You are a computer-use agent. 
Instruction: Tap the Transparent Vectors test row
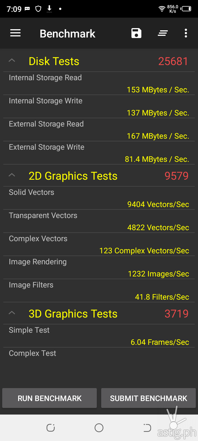[99, 221]
